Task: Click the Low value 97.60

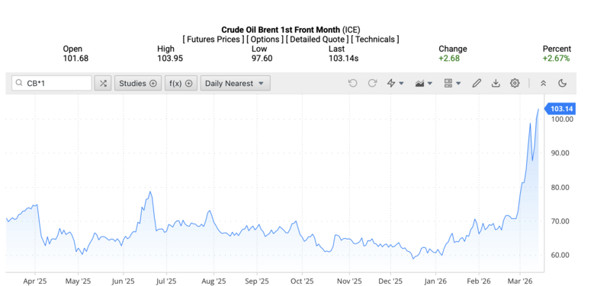Action: point(262,59)
